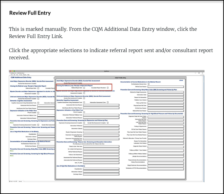This screenshot has width=224, height=194.
Task: Open More link under Body Mass Index heading
Action: coord(12,151)
